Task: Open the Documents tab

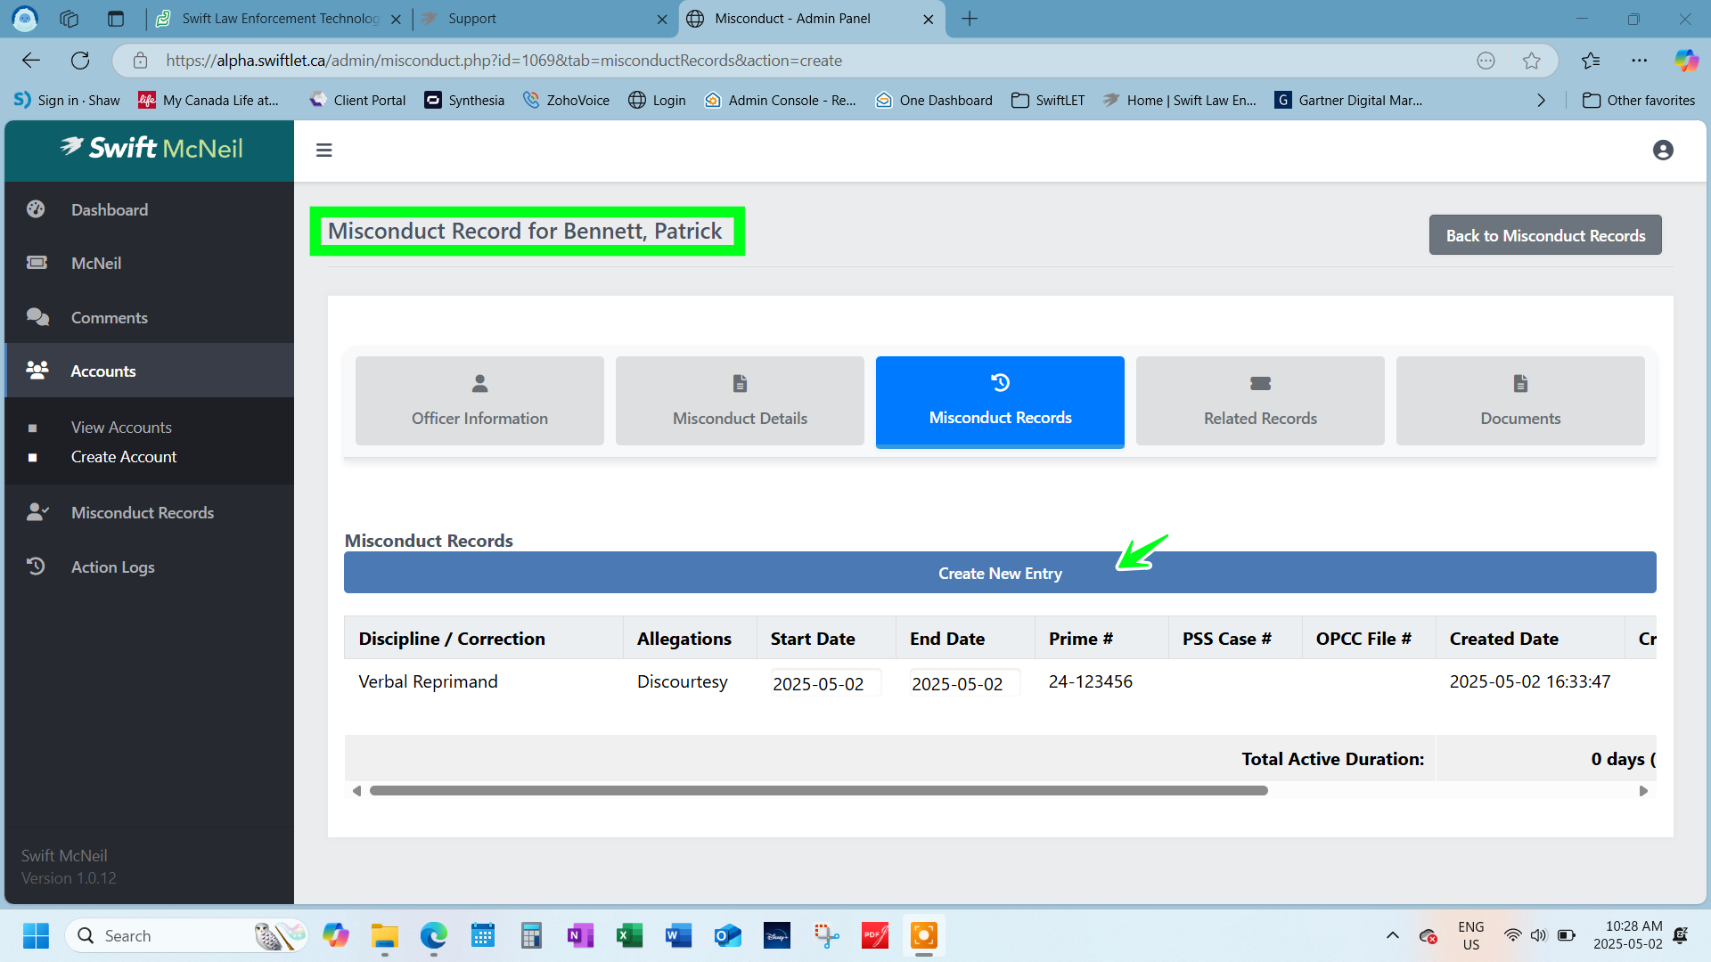Action: point(1519,401)
